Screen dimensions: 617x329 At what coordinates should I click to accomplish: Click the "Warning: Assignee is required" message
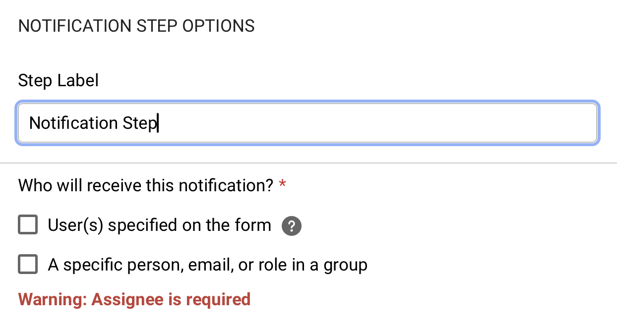[x=134, y=299]
